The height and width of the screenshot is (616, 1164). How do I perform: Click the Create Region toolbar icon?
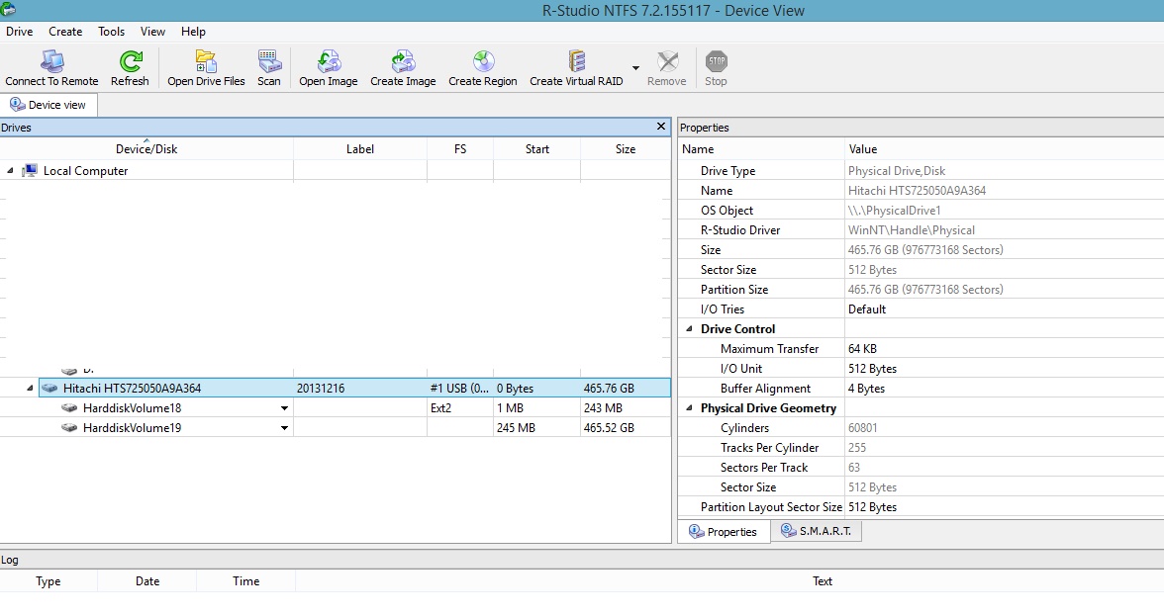[x=483, y=61]
